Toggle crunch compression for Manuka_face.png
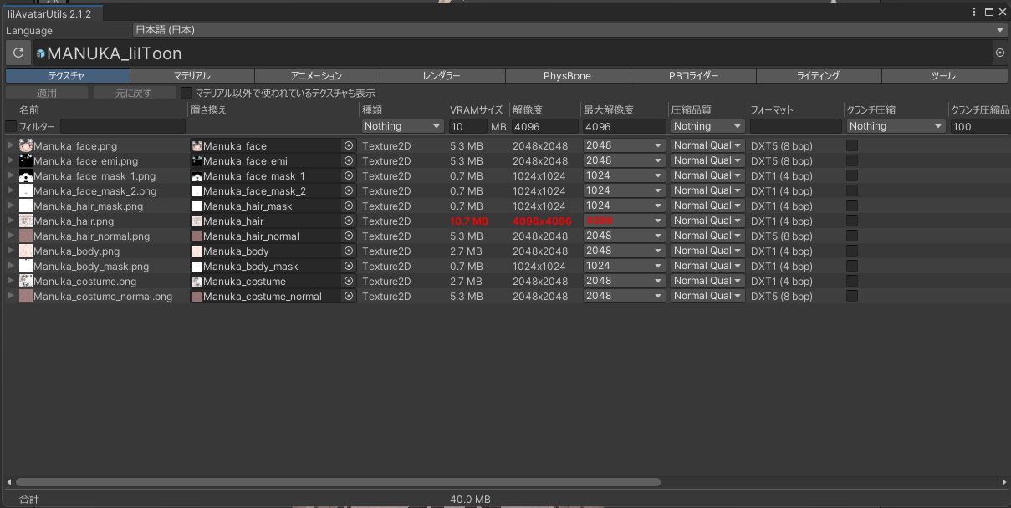1011x508 pixels. [852, 145]
